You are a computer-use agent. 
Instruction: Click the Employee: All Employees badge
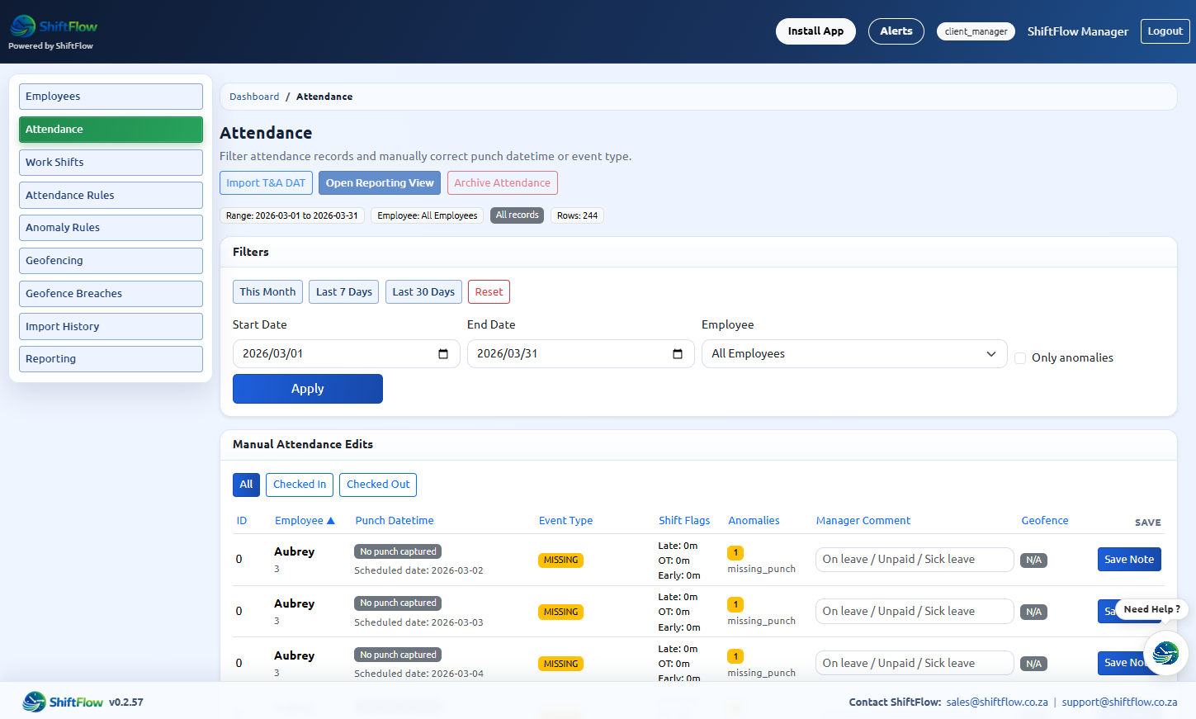coord(428,215)
